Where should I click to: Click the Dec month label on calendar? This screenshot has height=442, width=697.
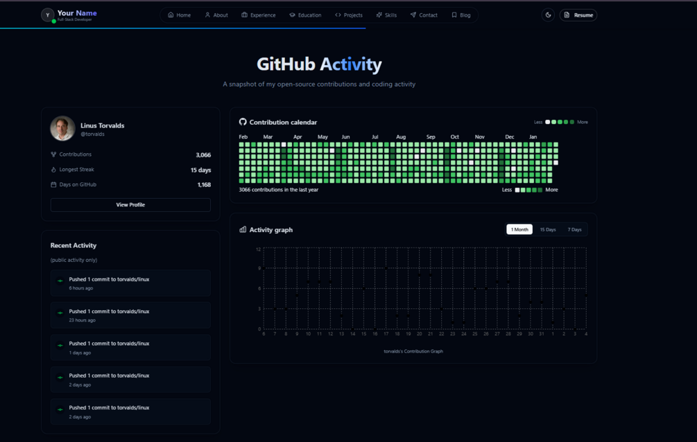(510, 136)
